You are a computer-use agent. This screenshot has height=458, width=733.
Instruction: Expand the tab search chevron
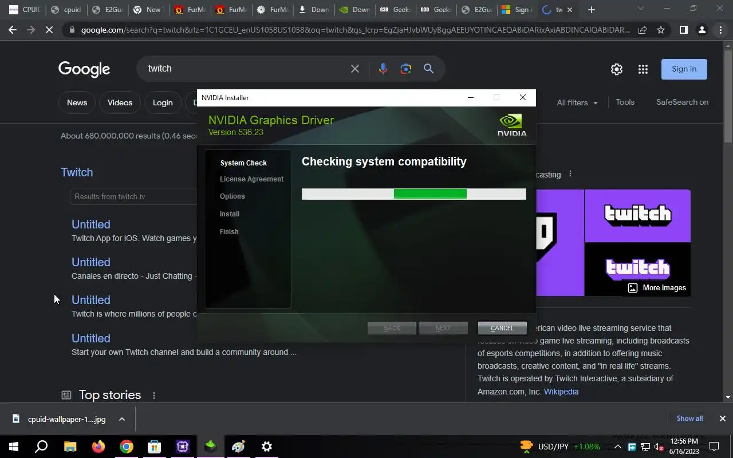click(640, 9)
